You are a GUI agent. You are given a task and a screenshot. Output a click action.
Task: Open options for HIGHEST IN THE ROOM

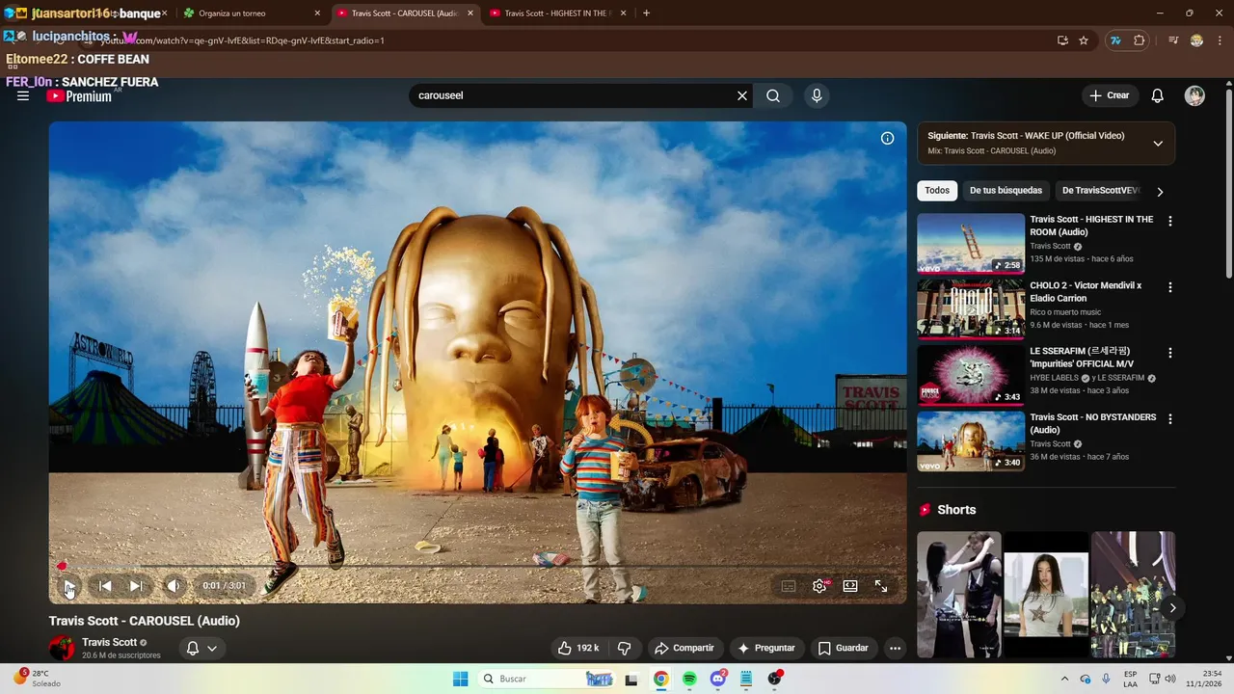[x=1170, y=221]
